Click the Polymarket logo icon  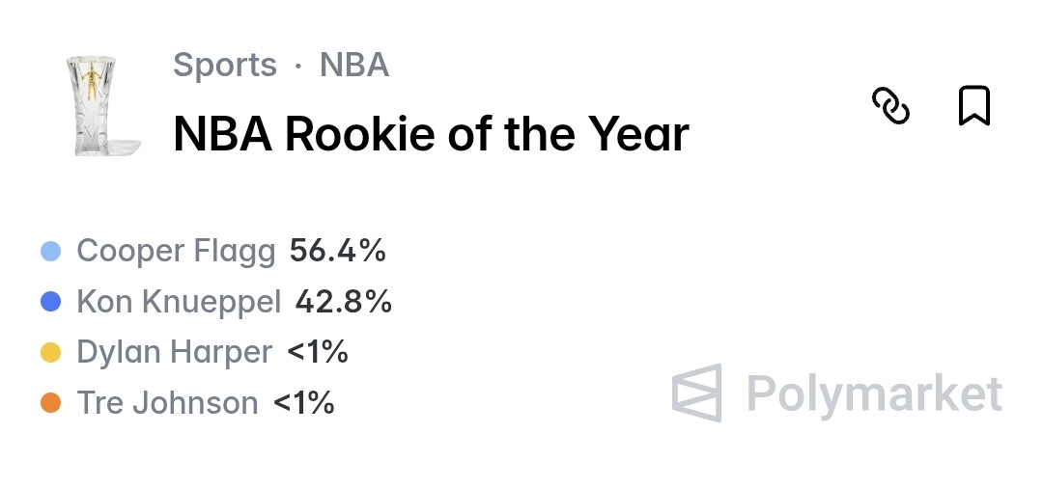[697, 393]
